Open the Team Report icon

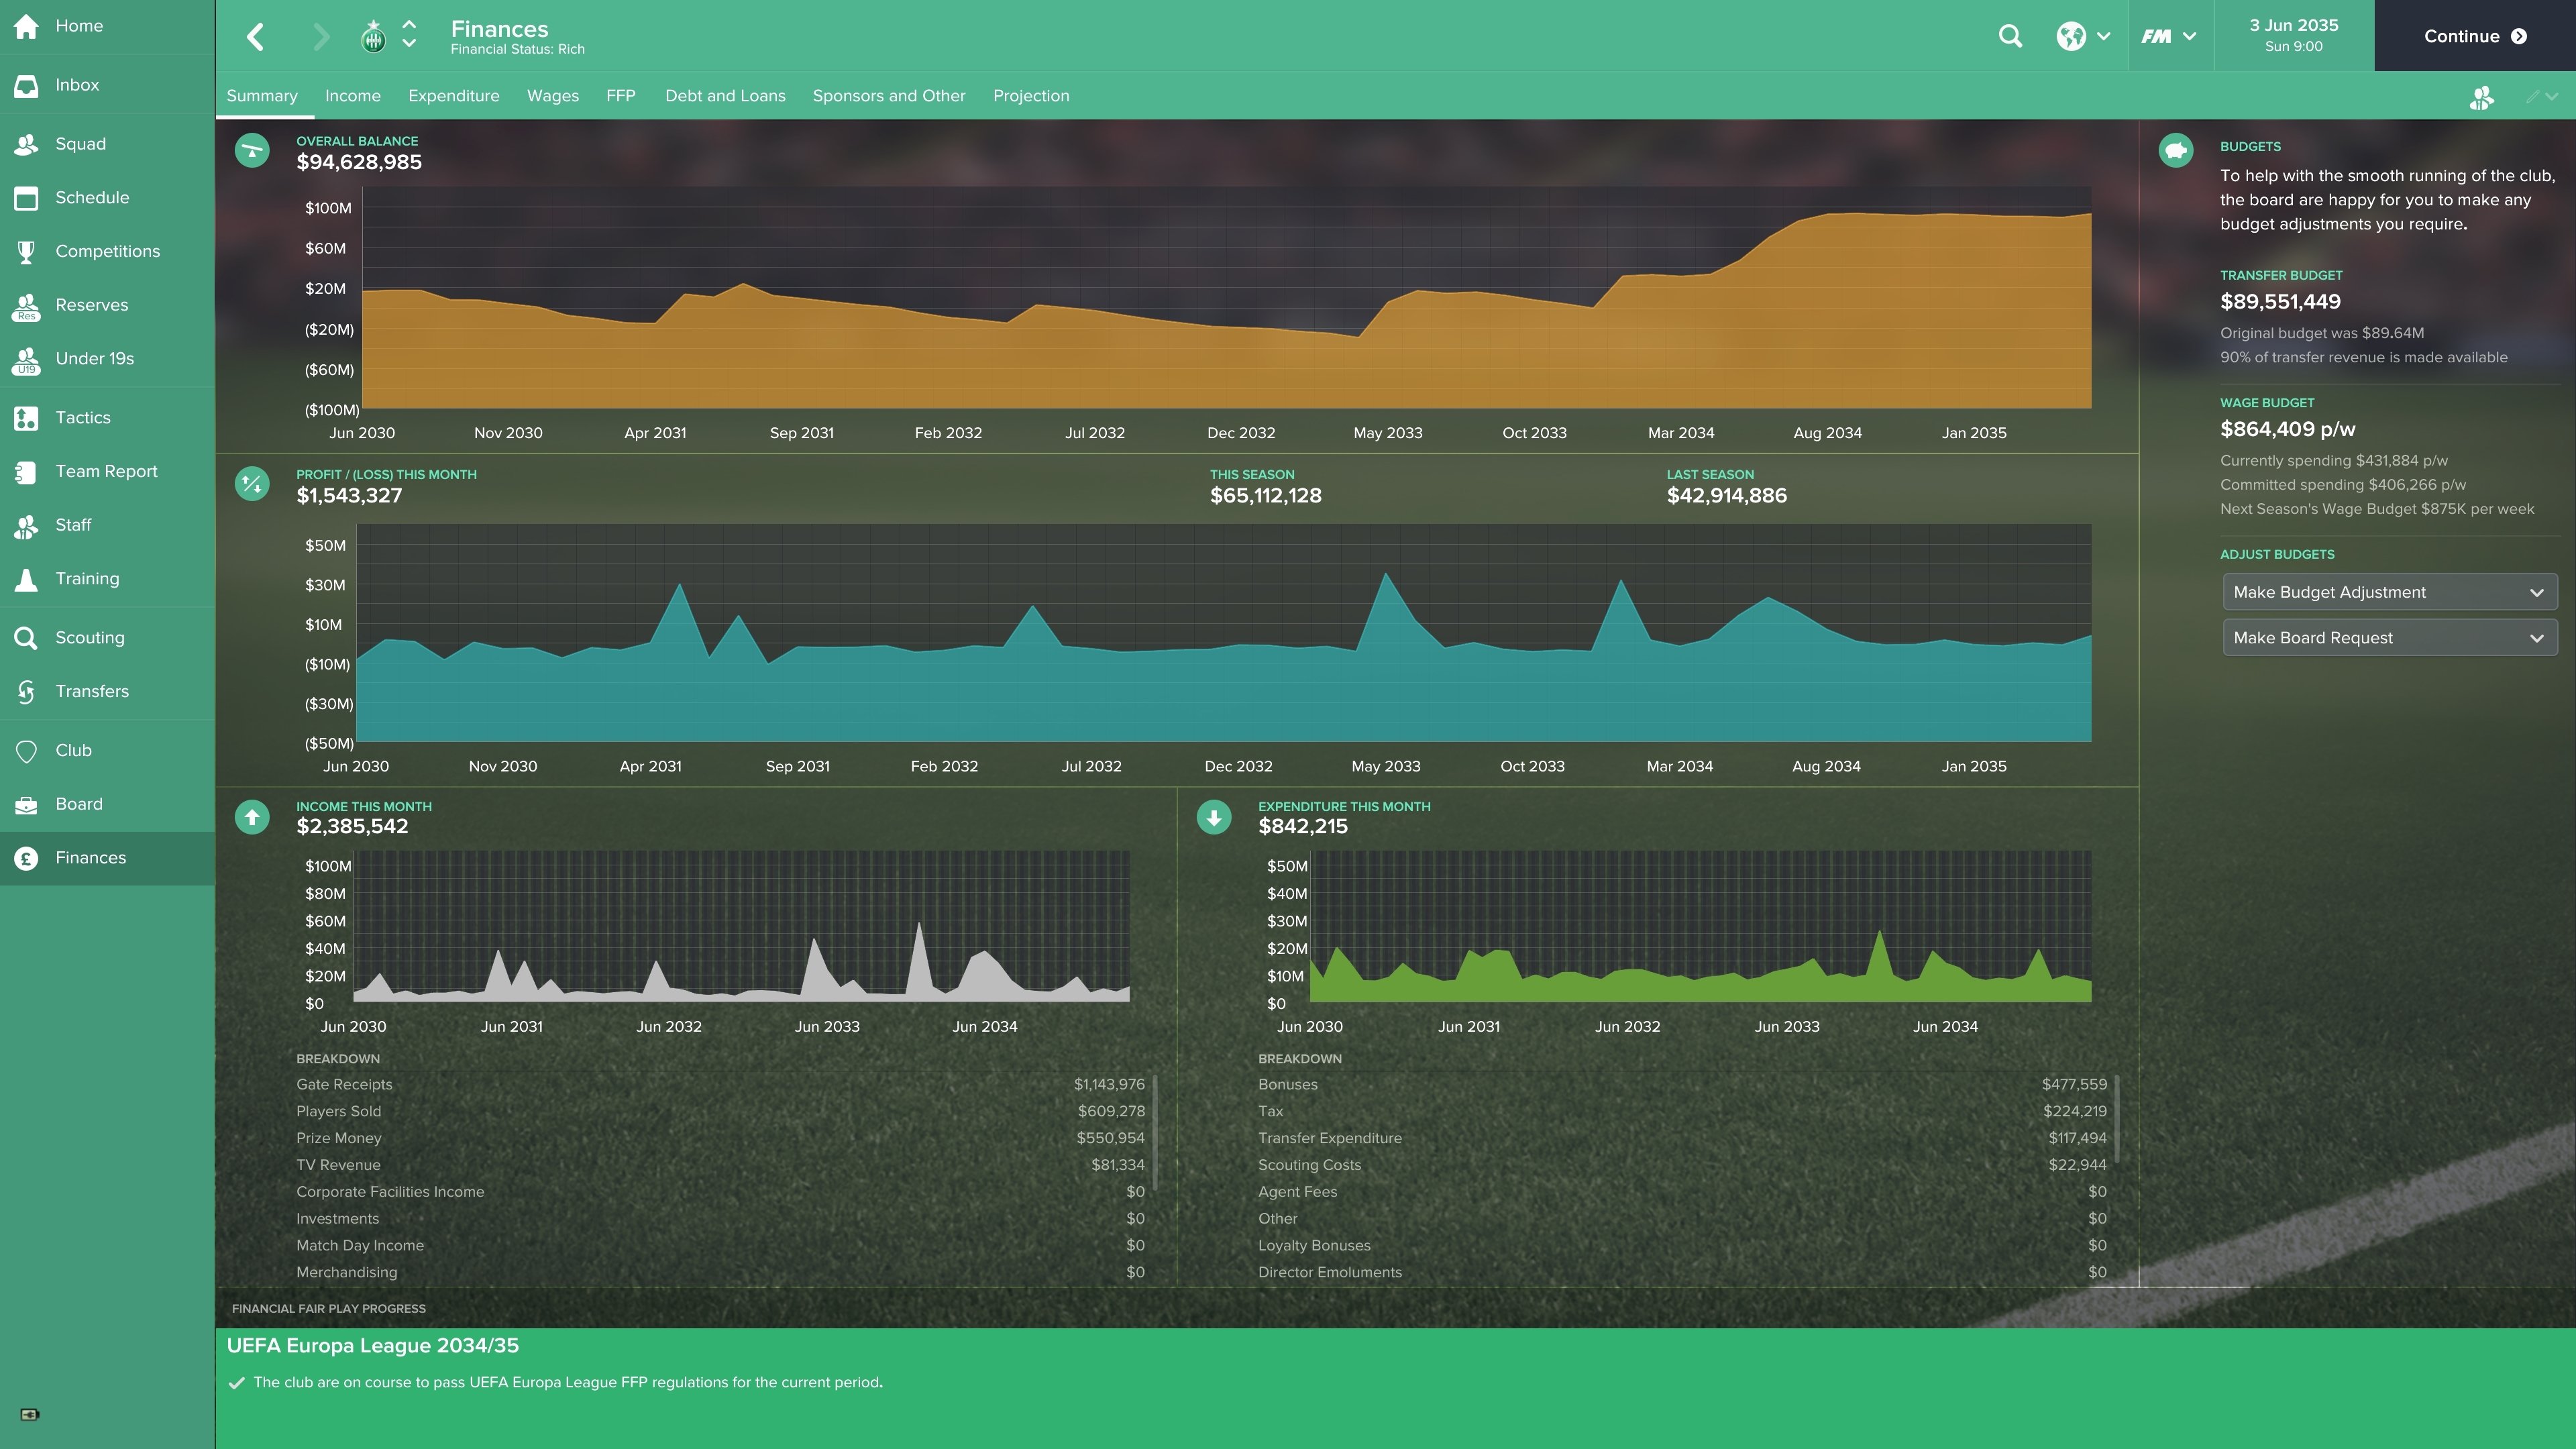27,472
